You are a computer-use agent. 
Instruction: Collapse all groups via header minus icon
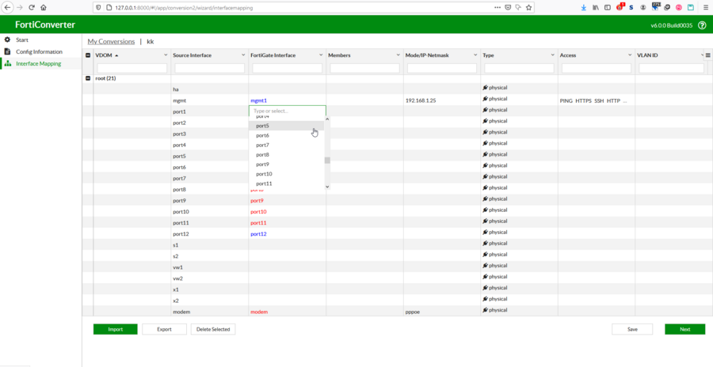point(88,55)
